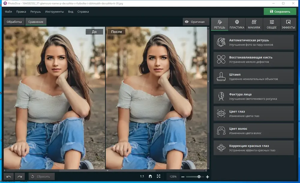Open the Цвет глаз eye color tool
Screen dimensions: 300x183
253,114
